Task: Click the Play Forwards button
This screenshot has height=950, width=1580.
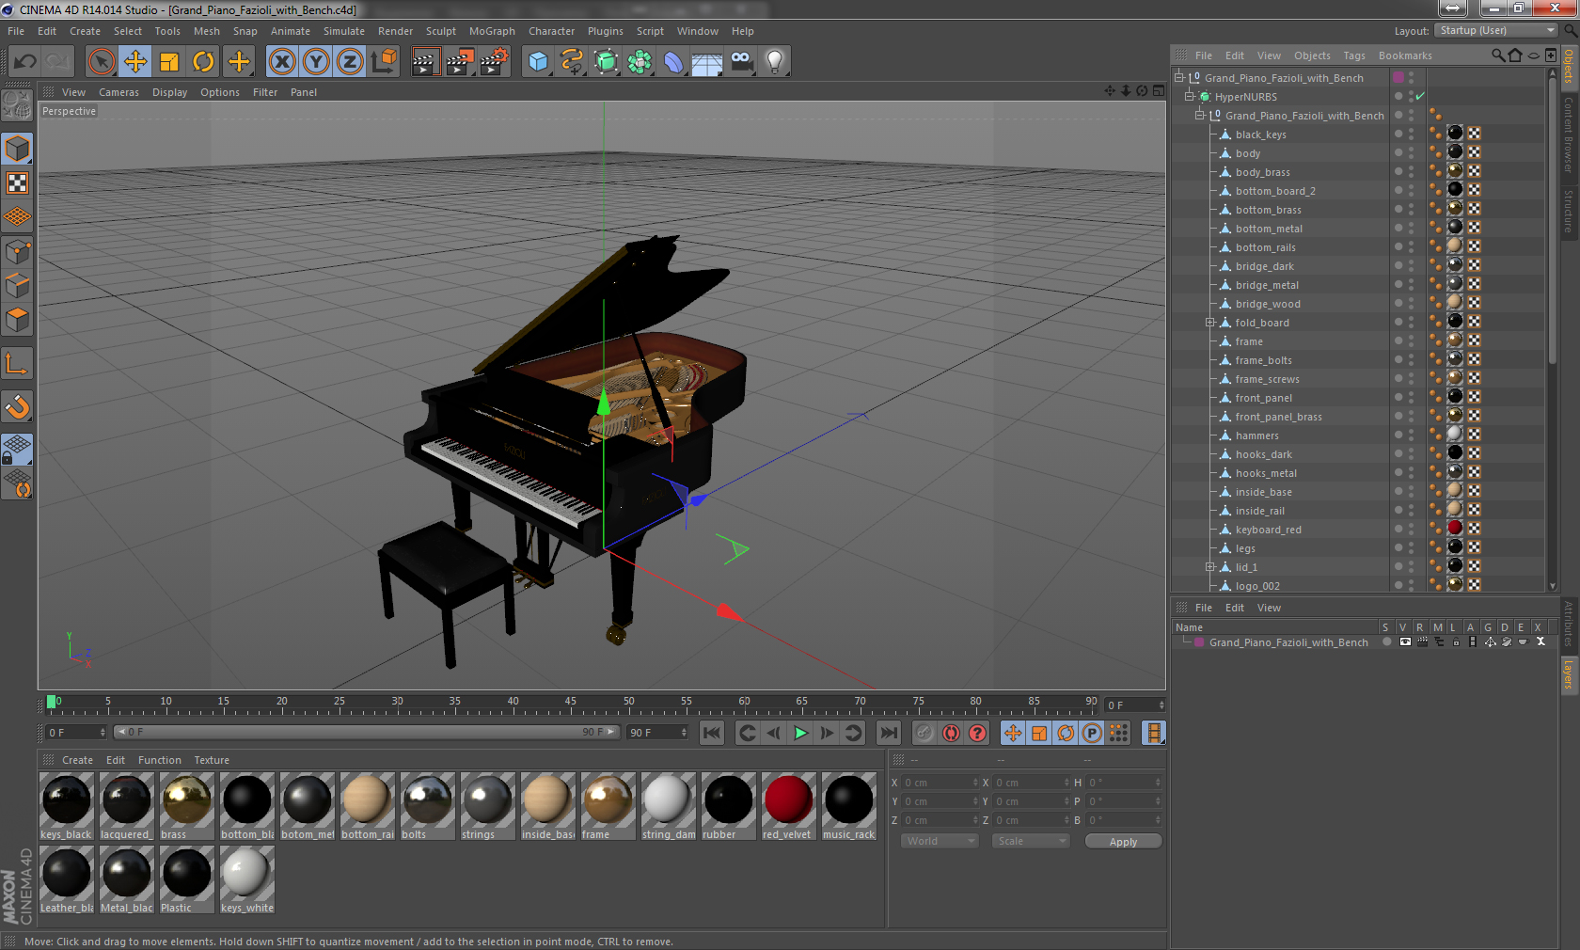Action: click(800, 733)
